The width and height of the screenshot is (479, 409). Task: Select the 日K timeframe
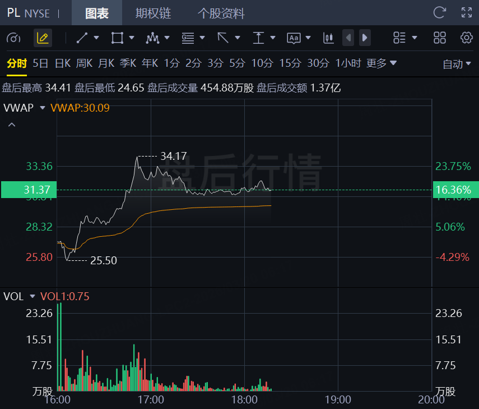pyautogui.click(x=62, y=63)
